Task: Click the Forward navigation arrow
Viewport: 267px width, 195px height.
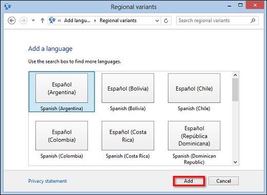Action: (23, 21)
